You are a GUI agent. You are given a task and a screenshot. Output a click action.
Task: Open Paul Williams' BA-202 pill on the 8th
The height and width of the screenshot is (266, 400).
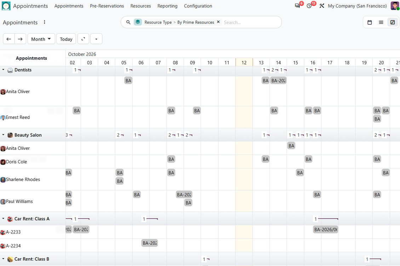184,195
